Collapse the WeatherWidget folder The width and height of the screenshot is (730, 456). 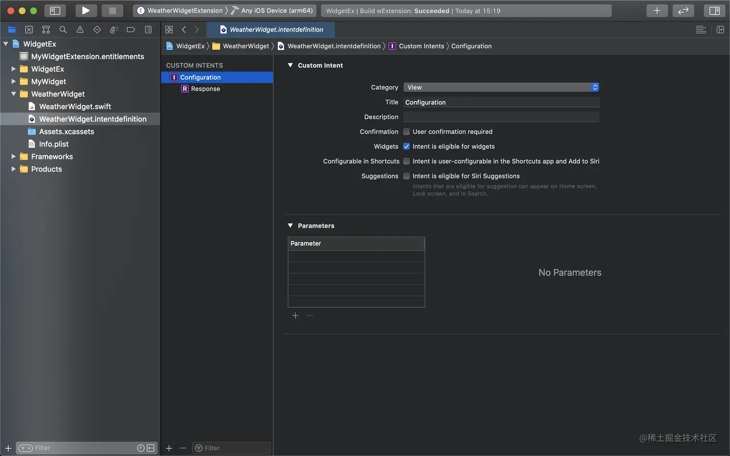pyautogui.click(x=14, y=94)
